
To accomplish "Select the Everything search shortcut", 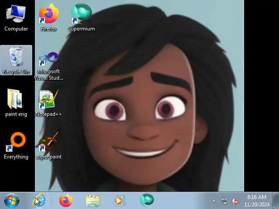I will 16,146.
